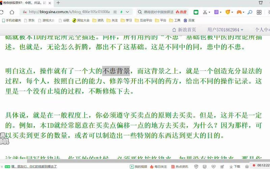
Task: Open the 学习 bookmark folder
Action: pyautogui.click(x=126, y=20)
